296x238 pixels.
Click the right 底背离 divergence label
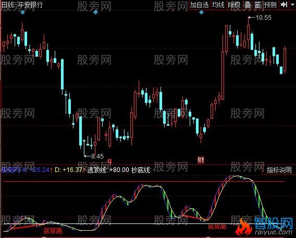click(217, 227)
